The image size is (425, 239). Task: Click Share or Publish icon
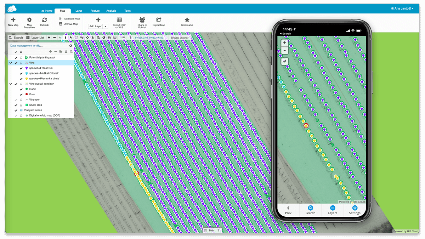click(x=142, y=20)
